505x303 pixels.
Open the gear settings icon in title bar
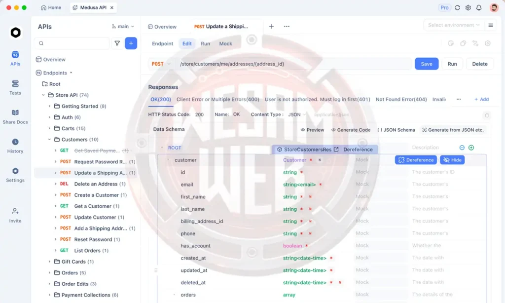[468, 7]
